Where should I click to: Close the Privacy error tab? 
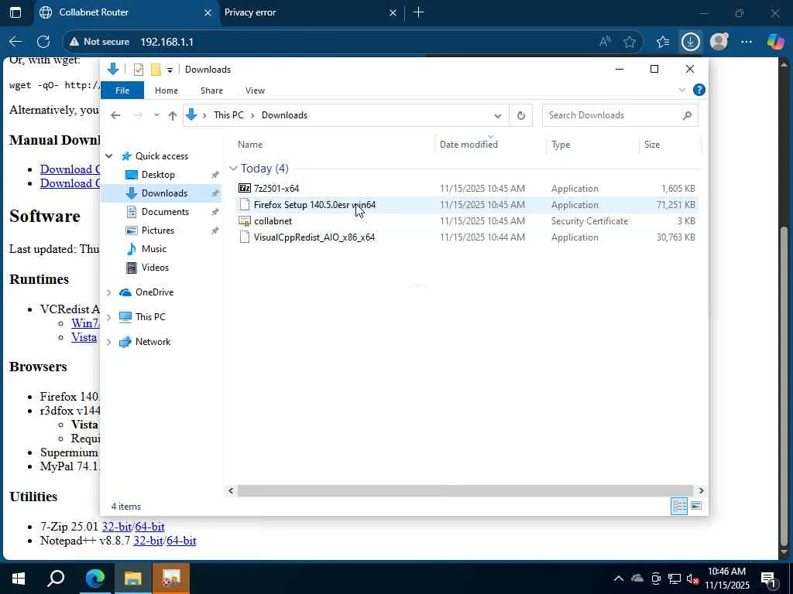point(393,12)
